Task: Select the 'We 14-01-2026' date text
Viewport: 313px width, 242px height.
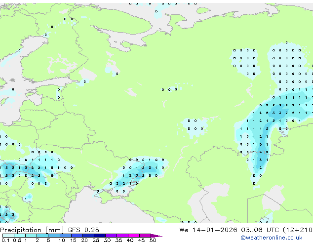Action: (x=208, y=230)
